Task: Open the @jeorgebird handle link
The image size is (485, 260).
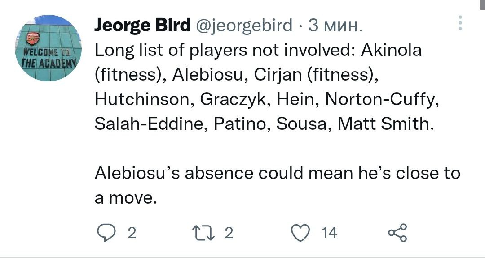Action: point(244,26)
